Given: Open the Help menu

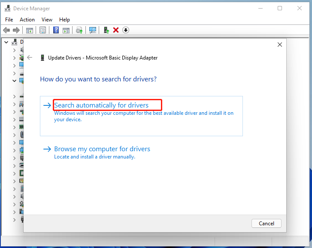Looking at the screenshot, I should (64, 20).
